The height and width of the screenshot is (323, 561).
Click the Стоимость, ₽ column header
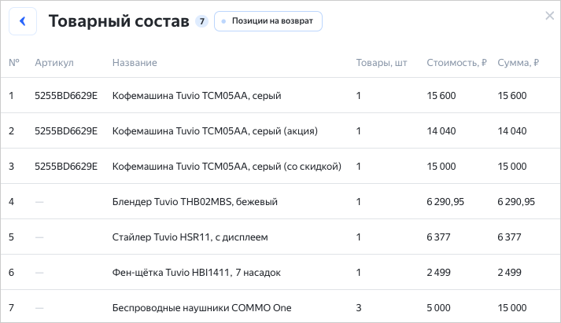pos(456,63)
